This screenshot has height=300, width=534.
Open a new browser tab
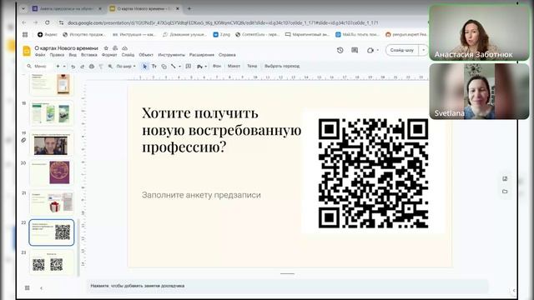click(189, 9)
